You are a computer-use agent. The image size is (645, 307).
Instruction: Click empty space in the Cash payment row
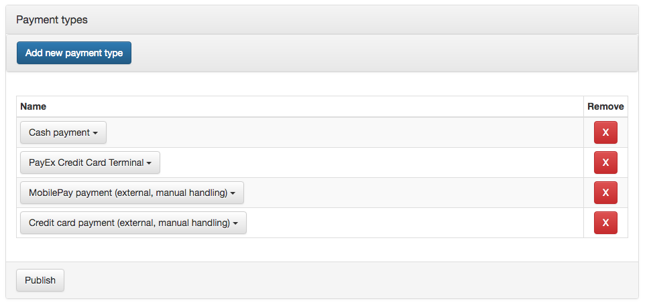[x=335, y=132]
